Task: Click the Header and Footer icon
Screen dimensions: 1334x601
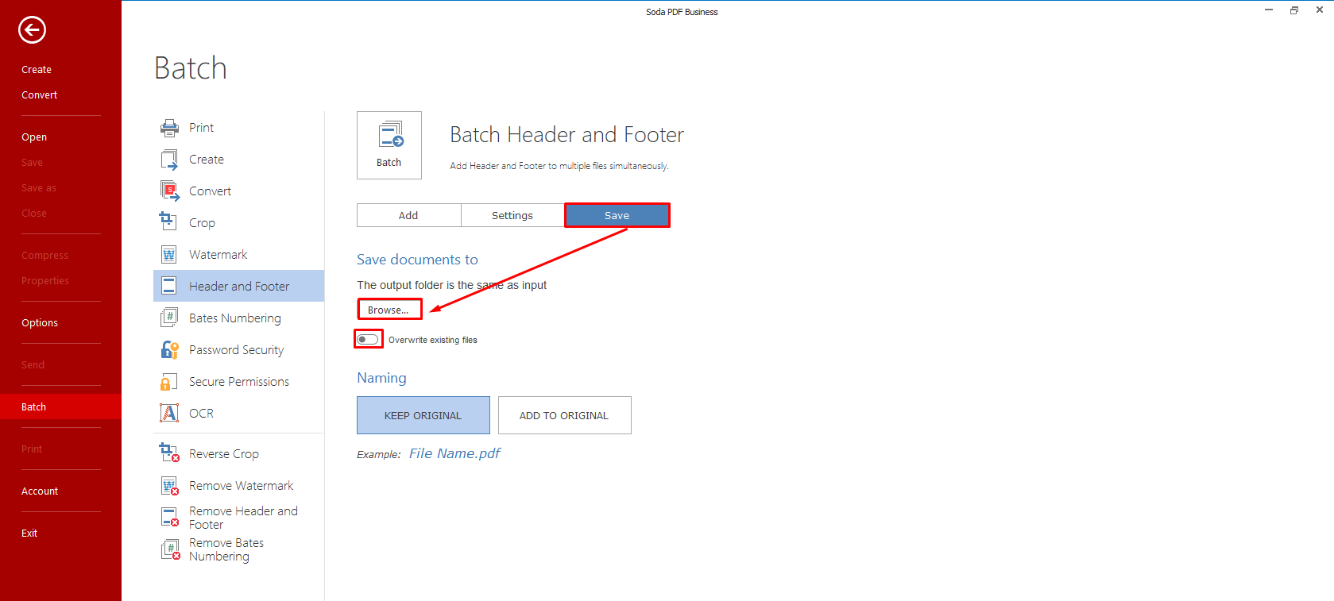Action: [x=169, y=286]
